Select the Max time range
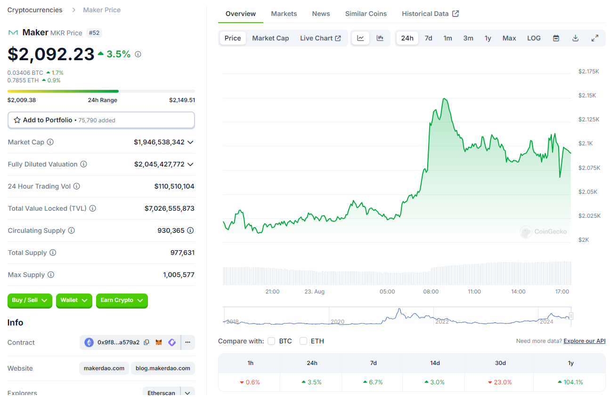 coord(509,38)
